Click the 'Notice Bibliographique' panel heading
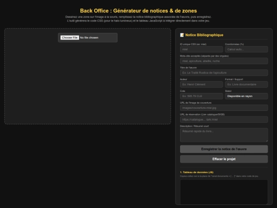Screen dimensions: 277x208 pos(204,35)
